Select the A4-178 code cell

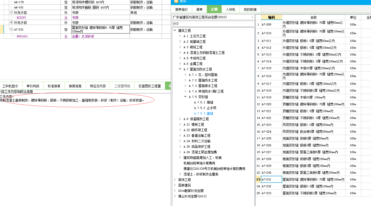(19, 2)
